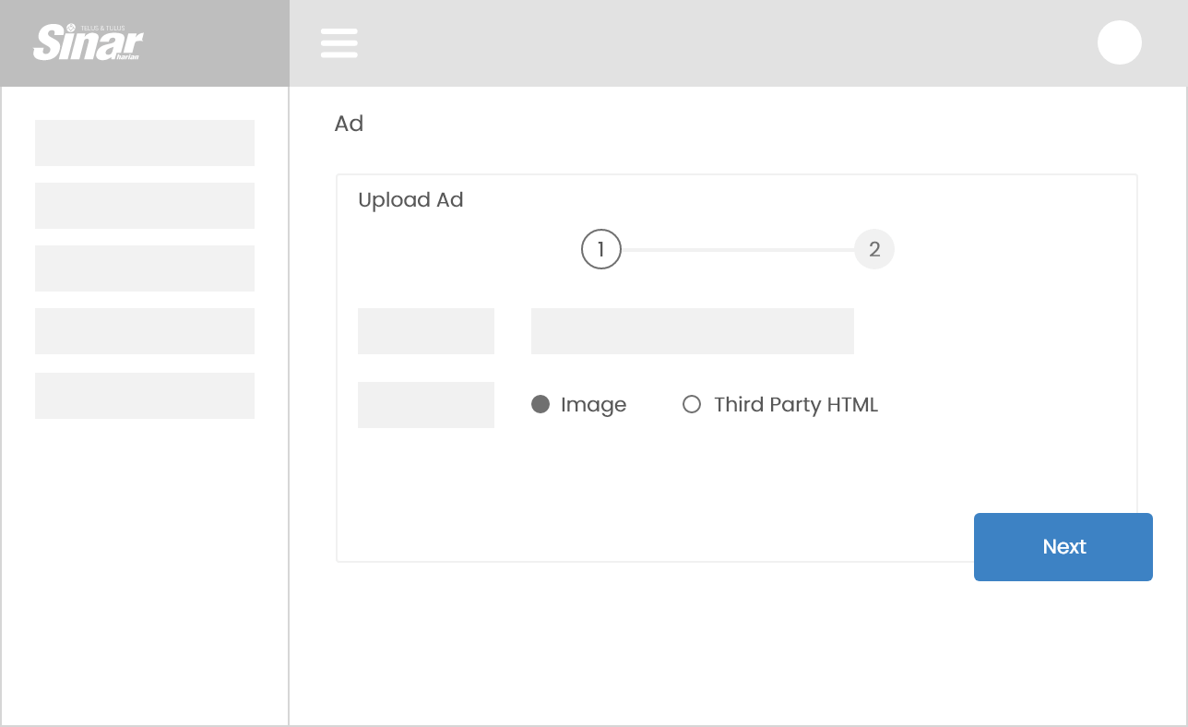Select the fifth sidebar menu item
This screenshot has width=1188, height=727.
145,396
